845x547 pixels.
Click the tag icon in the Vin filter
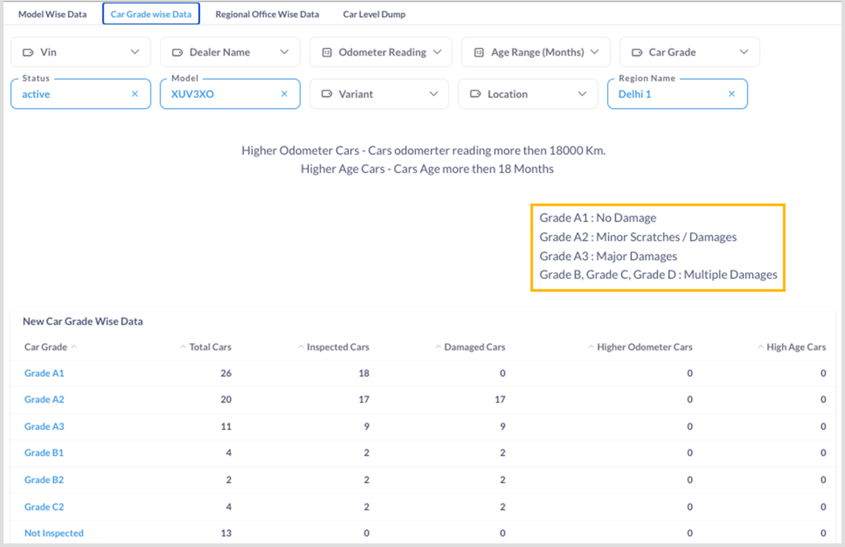point(28,52)
